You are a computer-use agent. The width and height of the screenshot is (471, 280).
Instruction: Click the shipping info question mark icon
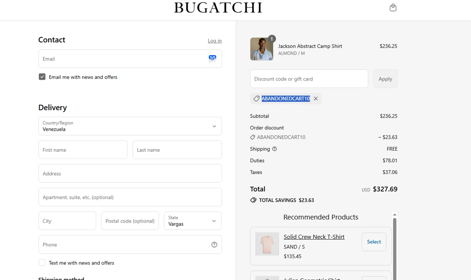(x=274, y=149)
